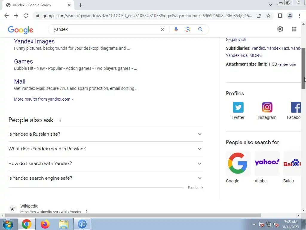Screen dimensions: 306x230
Task: Open the Mail result link
Action: click(20, 81)
